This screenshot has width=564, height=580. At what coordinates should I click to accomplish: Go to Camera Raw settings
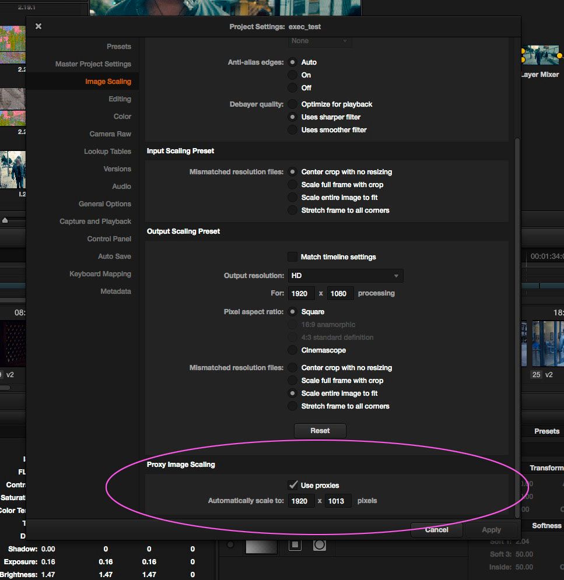[x=110, y=134]
